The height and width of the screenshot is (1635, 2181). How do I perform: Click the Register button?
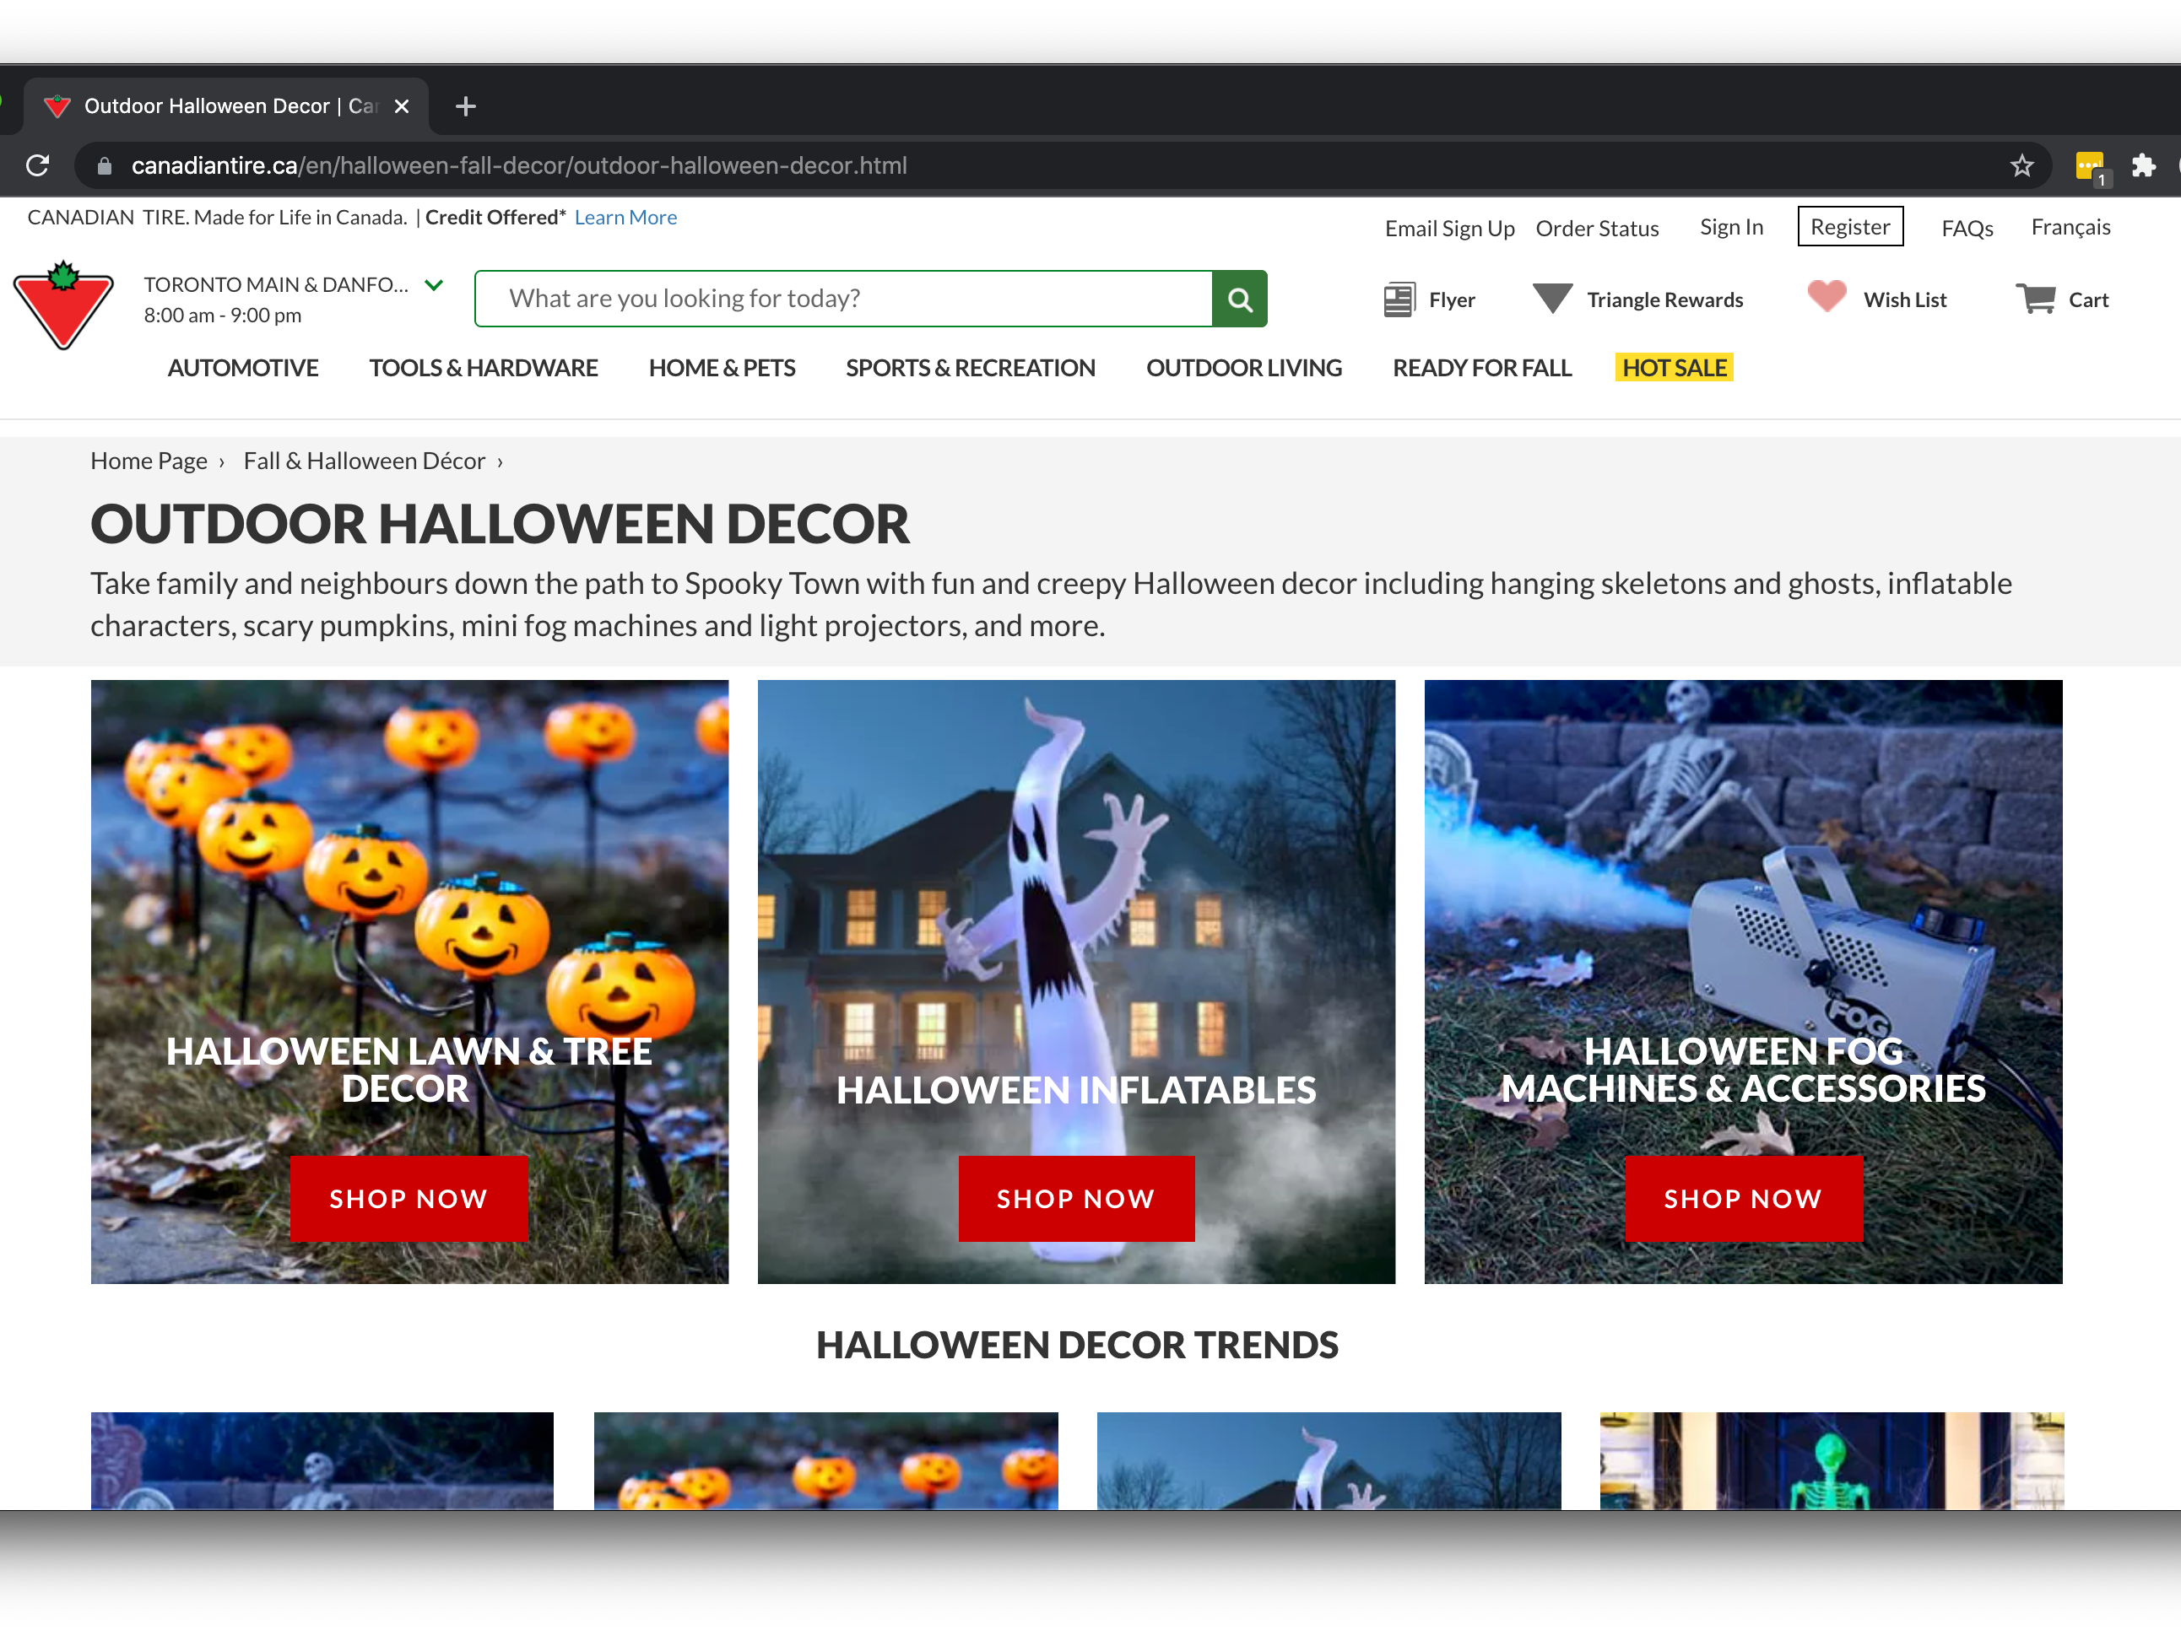point(1848,227)
